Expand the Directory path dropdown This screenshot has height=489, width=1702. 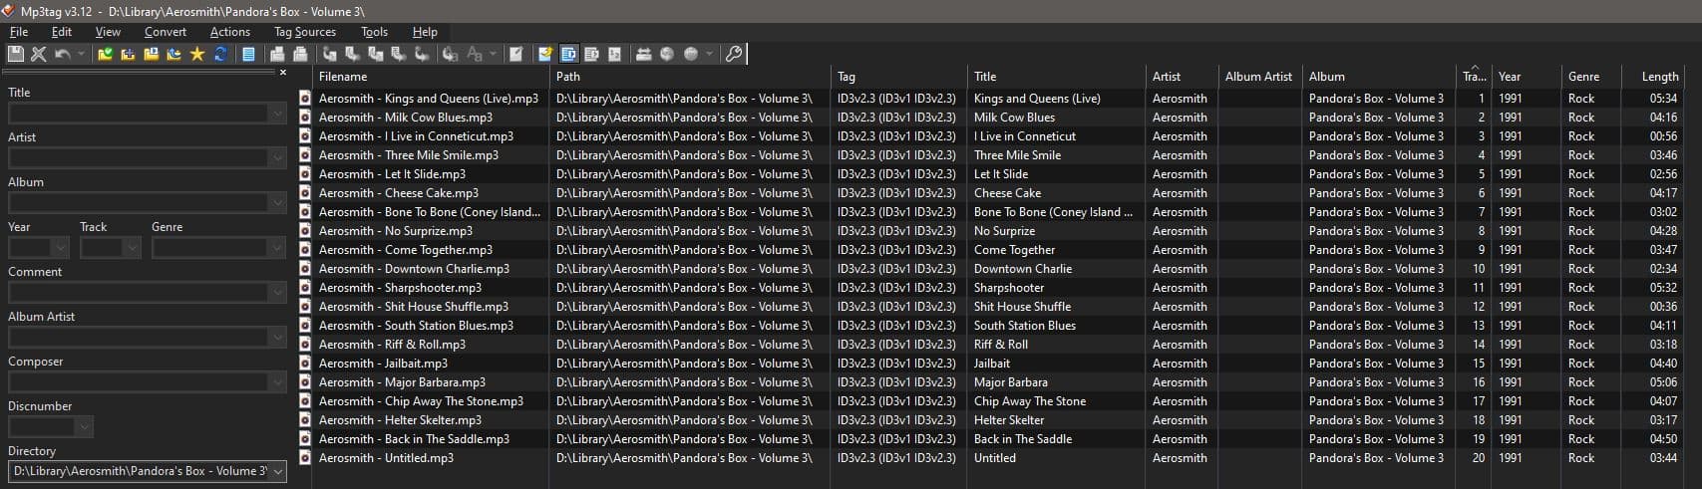[x=277, y=471]
